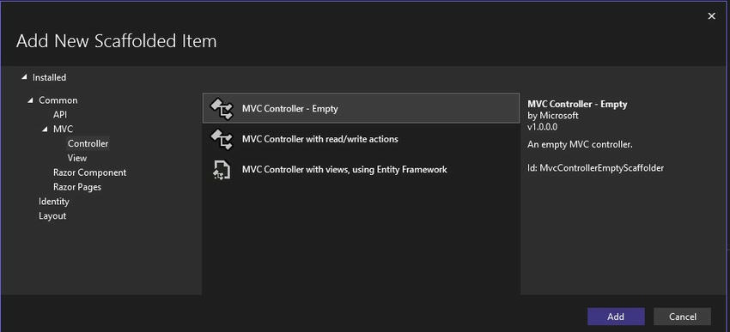Viewport: 730px width, 332px height.
Task: Open the Razor Component category
Action: (x=90, y=172)
